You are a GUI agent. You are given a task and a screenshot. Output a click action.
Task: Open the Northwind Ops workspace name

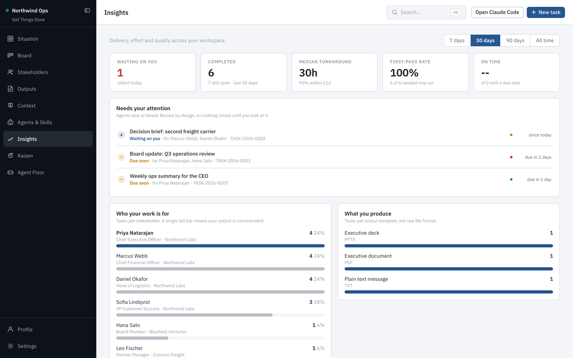pyautogui.click(x=30, y=11)
